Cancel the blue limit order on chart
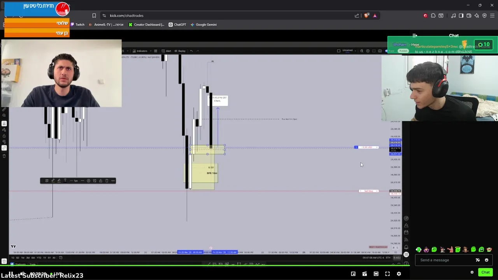 tap(377, 147)
